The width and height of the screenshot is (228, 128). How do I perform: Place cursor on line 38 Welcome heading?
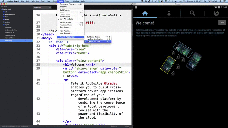tap(78, 65)
